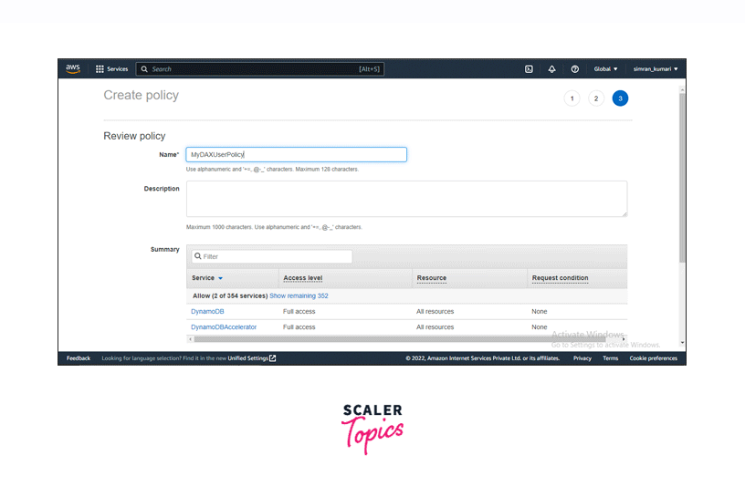Screen dimensions: 745x497
Task: Launch the CloudShell terminal icon
Action: [529, 68]
